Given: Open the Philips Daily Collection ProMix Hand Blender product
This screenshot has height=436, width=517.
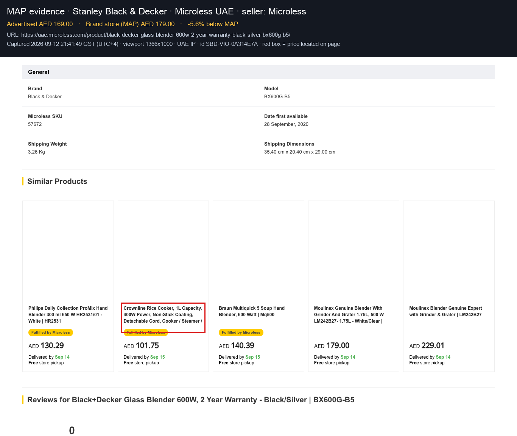Looking at the screenshot, I should point(68,315).
